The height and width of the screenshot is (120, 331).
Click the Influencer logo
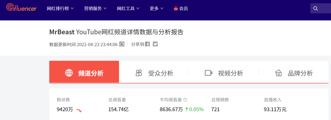point(21,8)
